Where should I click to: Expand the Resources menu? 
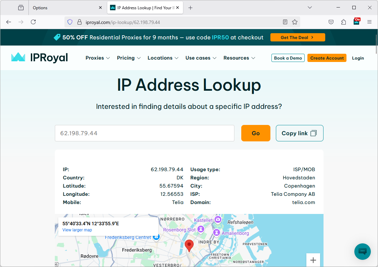[x=239, y=58]
